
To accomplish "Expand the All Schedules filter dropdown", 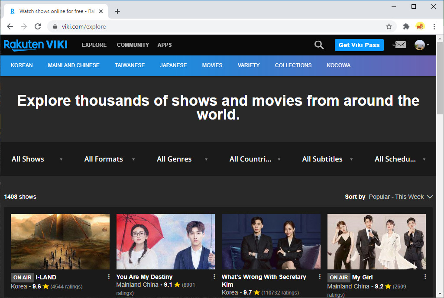I will point(400,159).
